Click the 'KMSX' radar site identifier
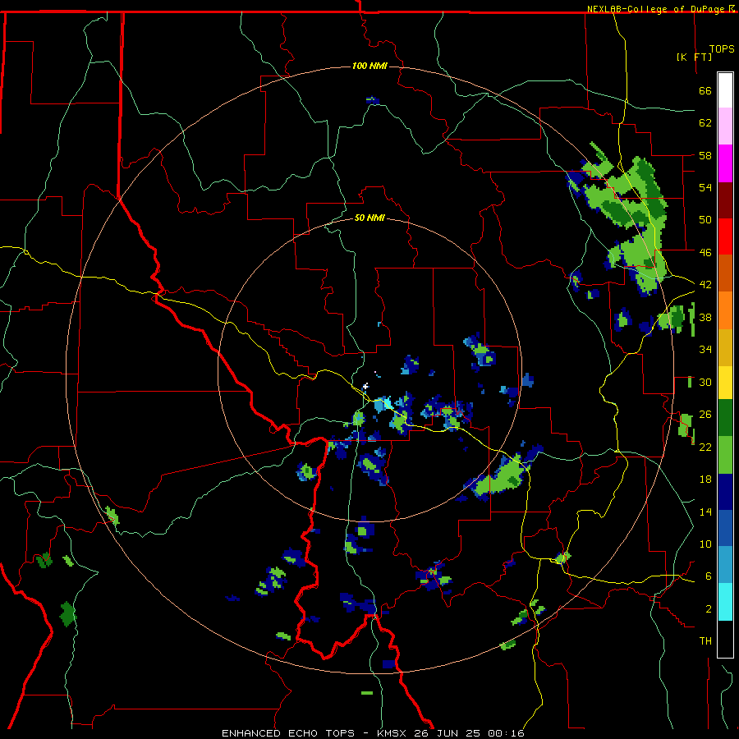 [x=391, y=733]
